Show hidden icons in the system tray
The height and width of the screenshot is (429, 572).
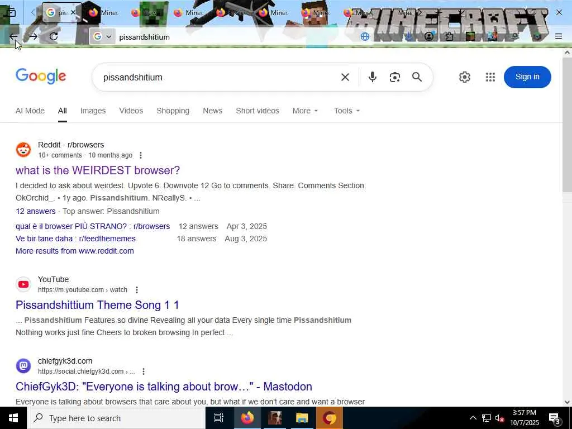(x=473, y=418)
